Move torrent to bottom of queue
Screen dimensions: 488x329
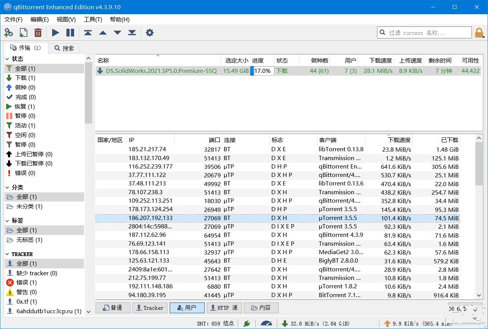coord(132,33)
